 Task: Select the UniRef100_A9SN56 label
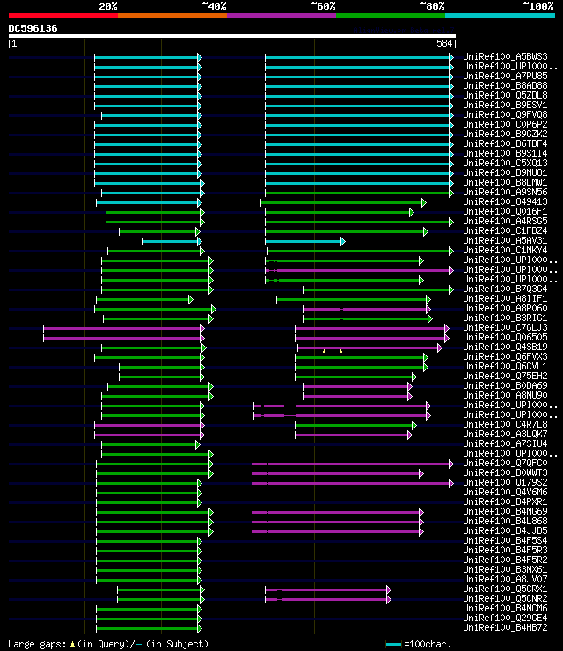coord(505,193)
